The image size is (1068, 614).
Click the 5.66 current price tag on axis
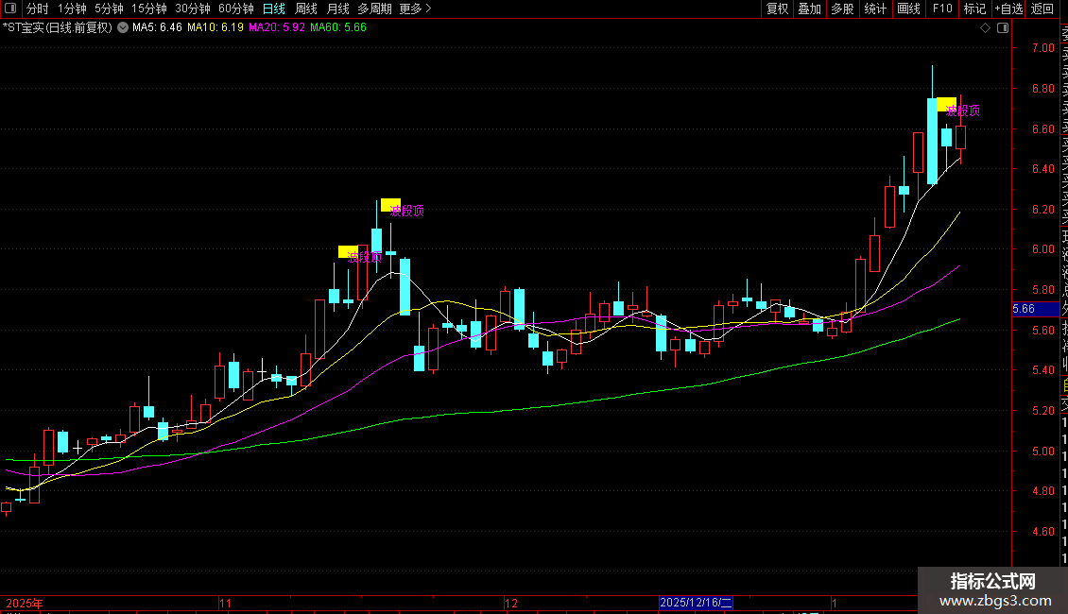(1033, 309)
